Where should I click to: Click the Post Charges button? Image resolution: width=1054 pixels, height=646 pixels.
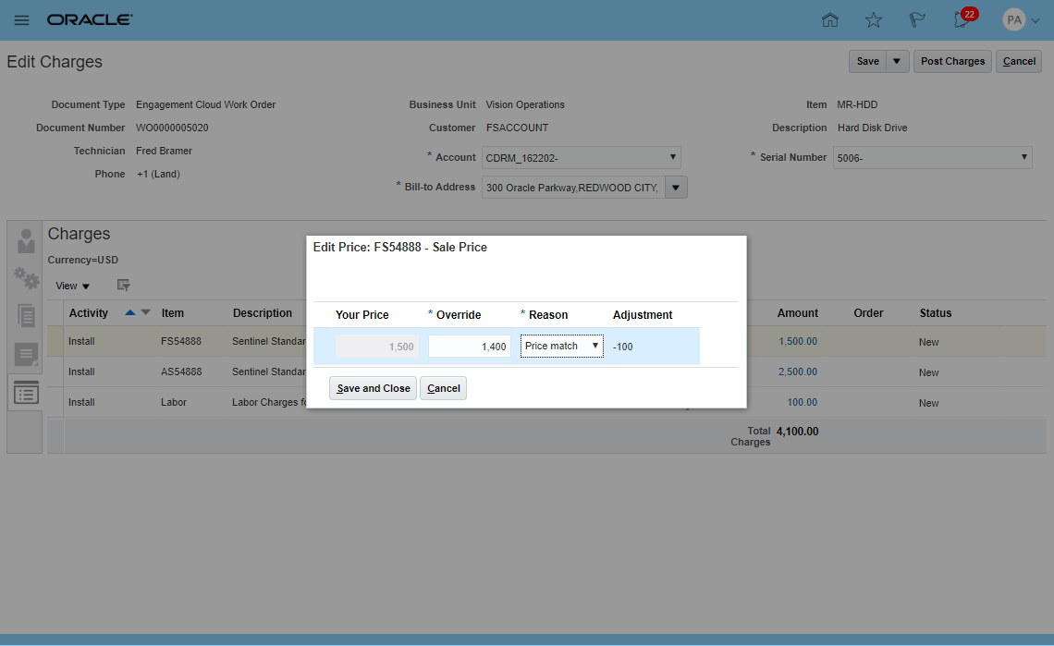pyautogui.click(x=952, y=61)
